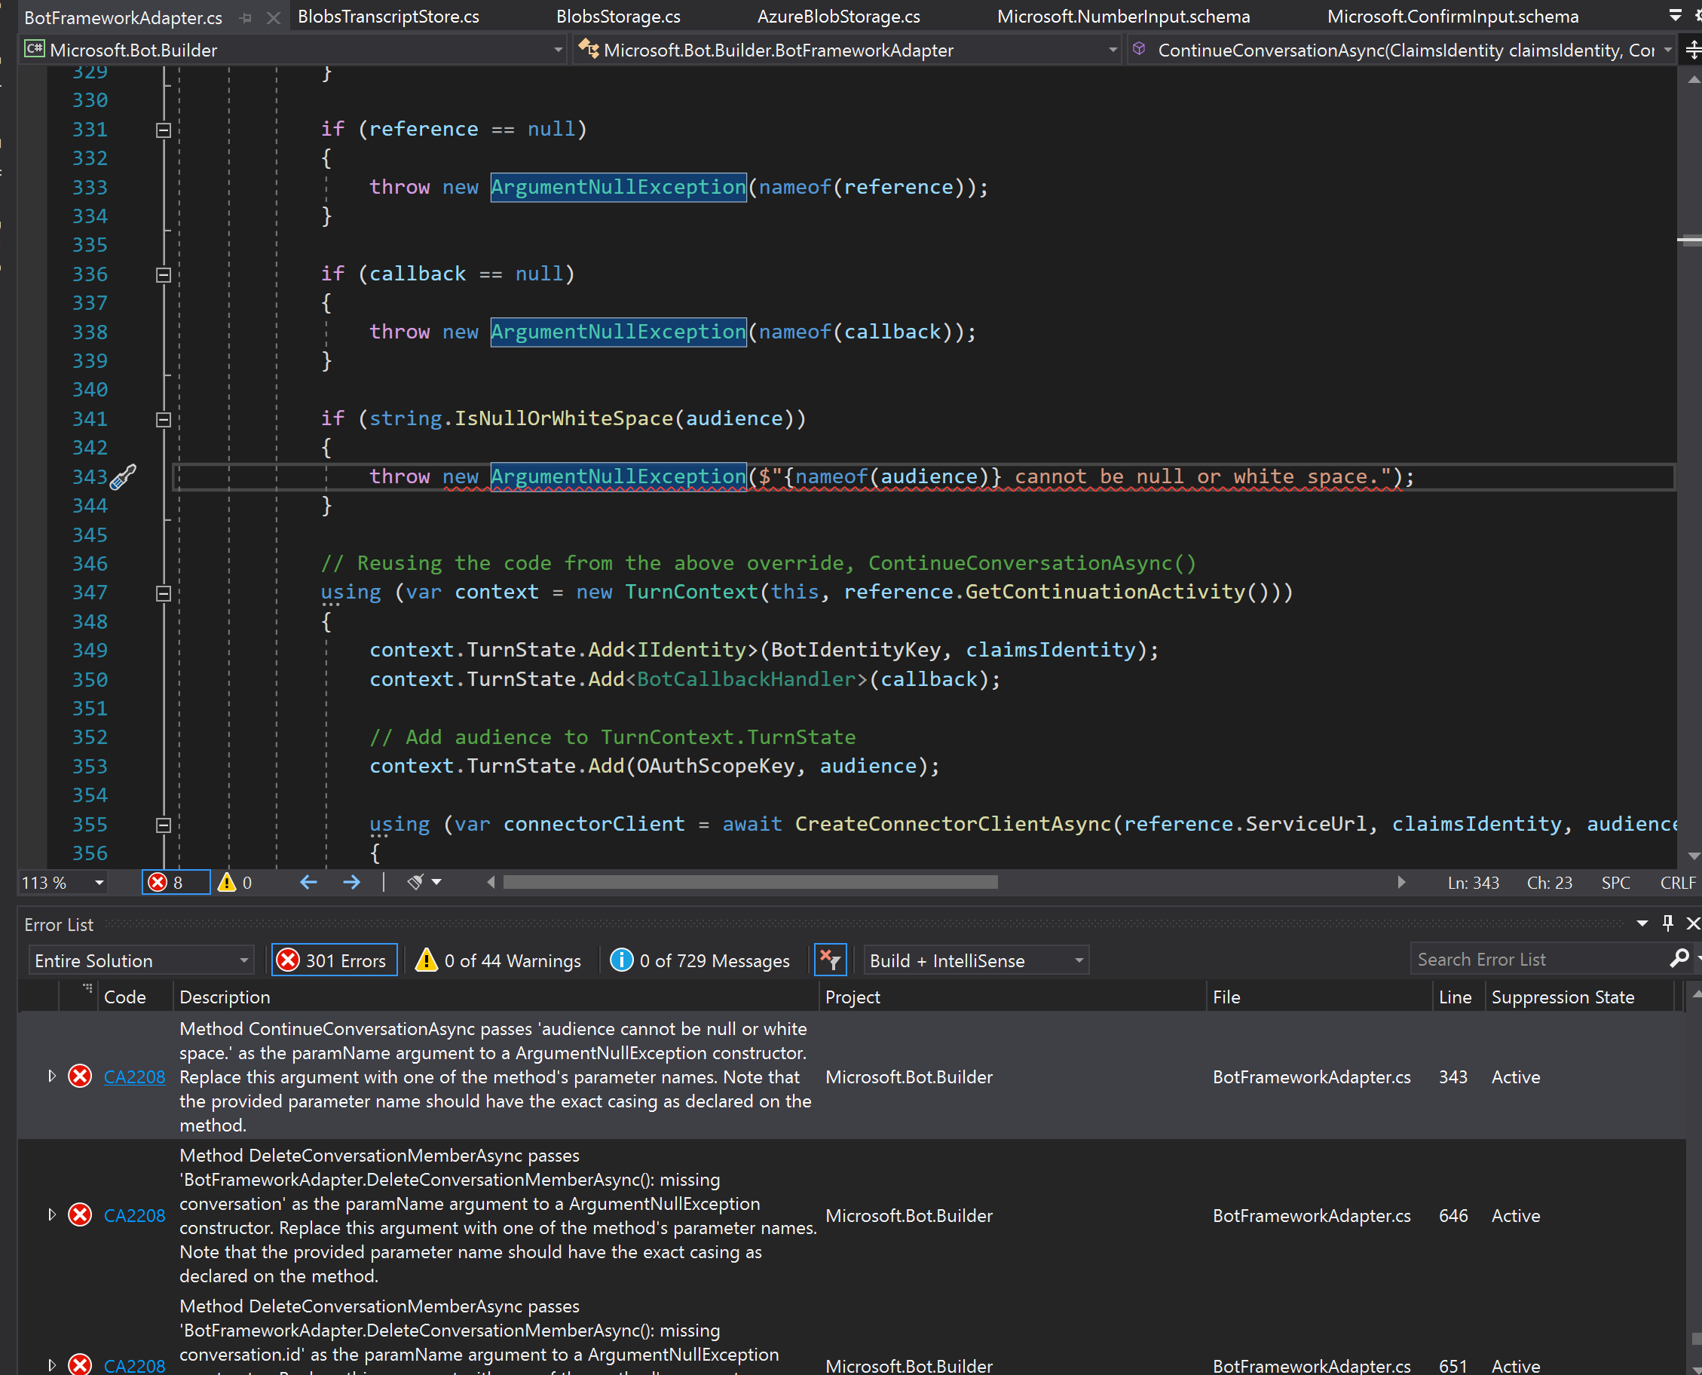The width and height of the screenshot is (1702, 1375).
Task: Switch to the BlobsStorage.cs tab
Action: 619,16
